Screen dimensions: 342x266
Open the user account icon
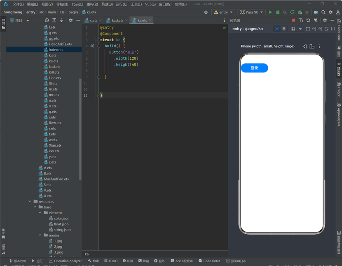click(x=338, y=12)
